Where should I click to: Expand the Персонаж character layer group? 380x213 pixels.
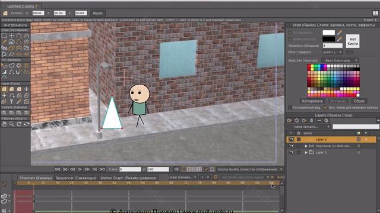pos(306,146)
